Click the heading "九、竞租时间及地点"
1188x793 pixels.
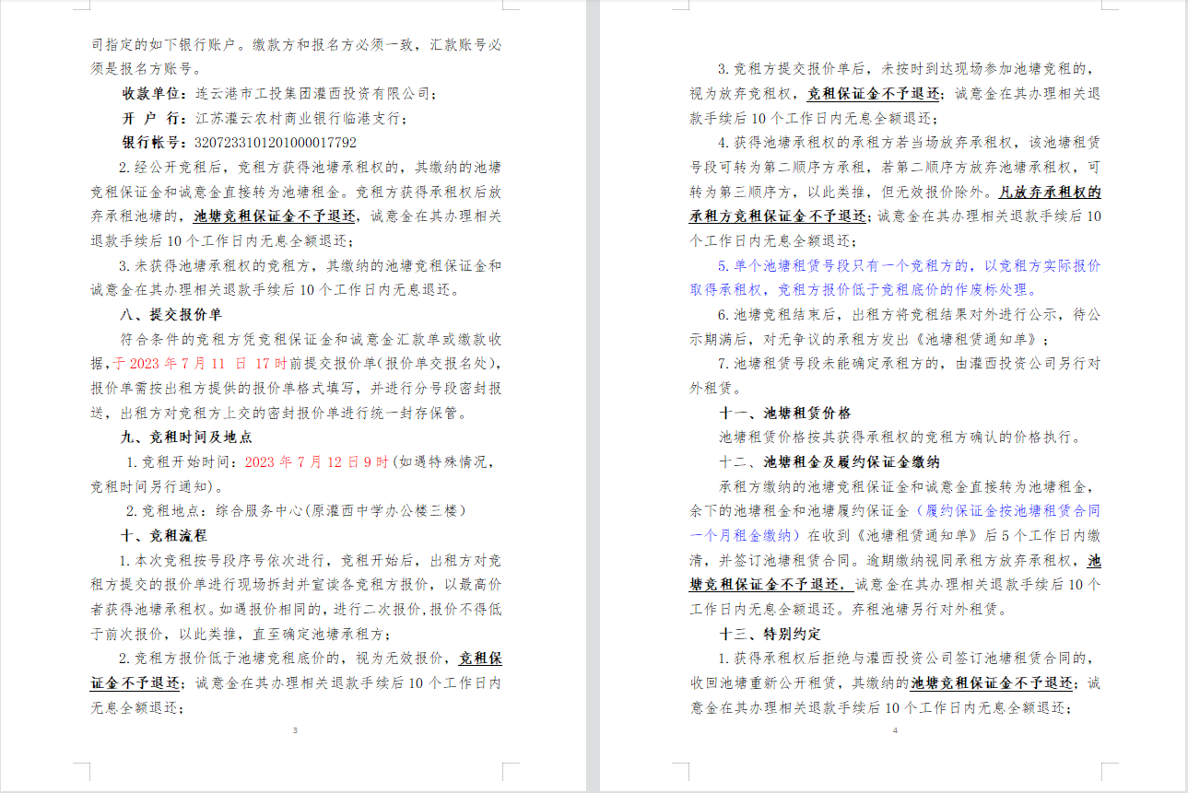click(186, 437)
